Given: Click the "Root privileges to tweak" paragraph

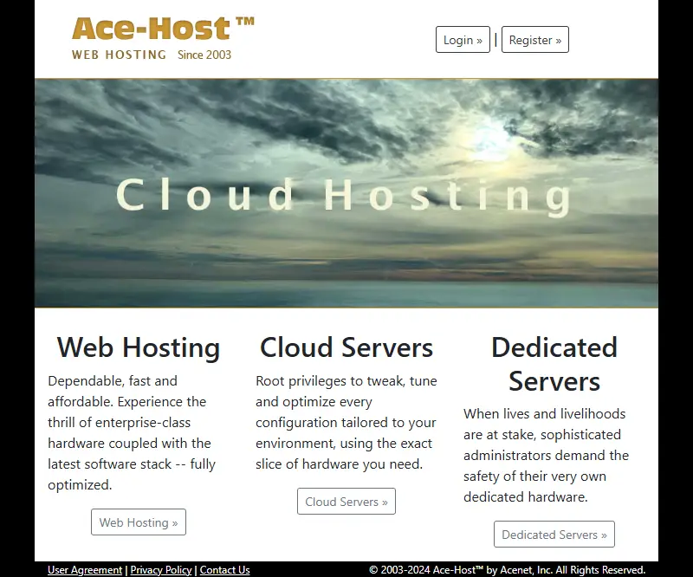Looking at the screenshot, I should tap(346, 422).
